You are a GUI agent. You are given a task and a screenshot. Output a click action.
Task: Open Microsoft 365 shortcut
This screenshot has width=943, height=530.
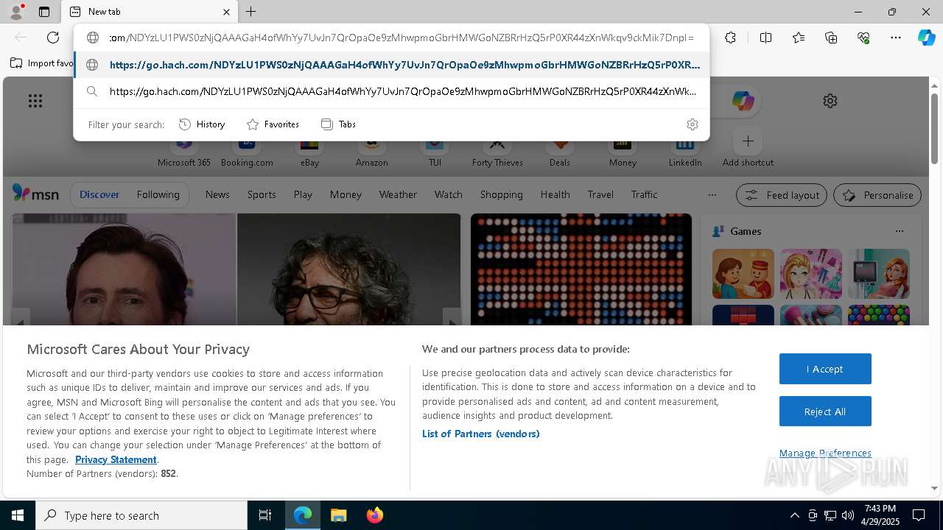(184, 153)
